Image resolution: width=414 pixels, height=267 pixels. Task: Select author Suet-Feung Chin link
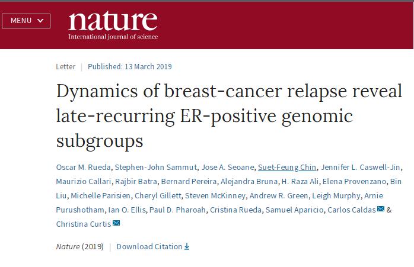287,167
